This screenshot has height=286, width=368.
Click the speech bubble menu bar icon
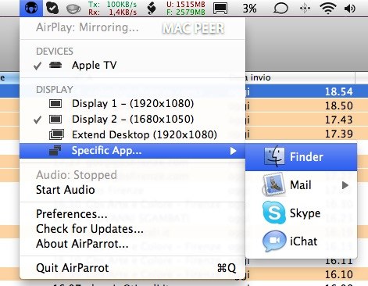coord(280,9)
